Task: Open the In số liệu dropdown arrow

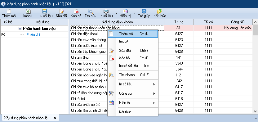Action: click(116, 13)
